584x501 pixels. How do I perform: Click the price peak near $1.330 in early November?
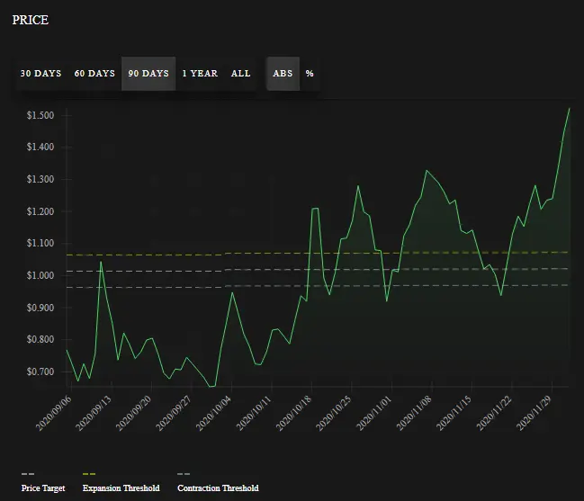(427, 171)
